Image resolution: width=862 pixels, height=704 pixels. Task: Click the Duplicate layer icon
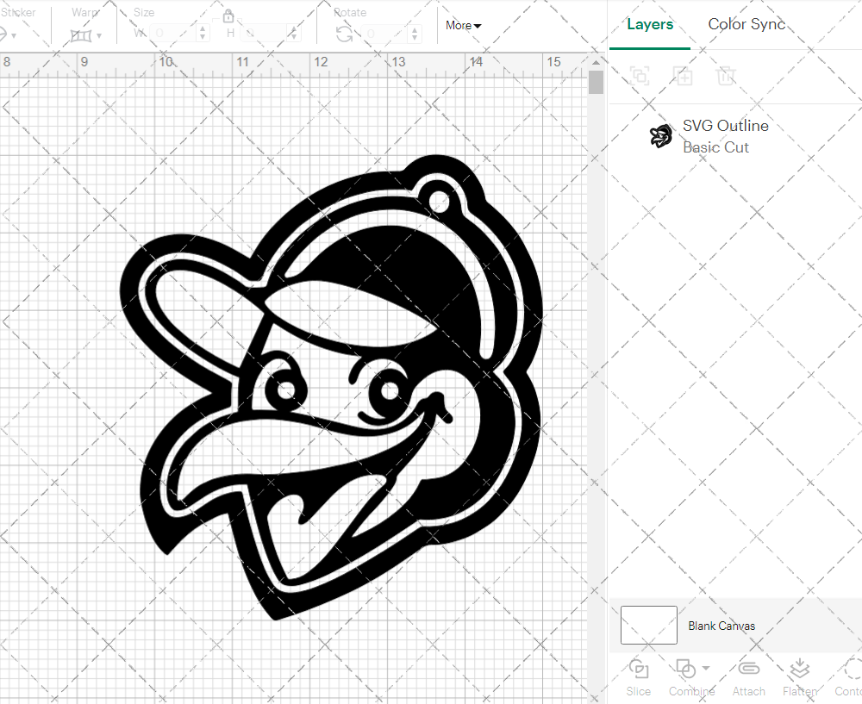[684, 76]
